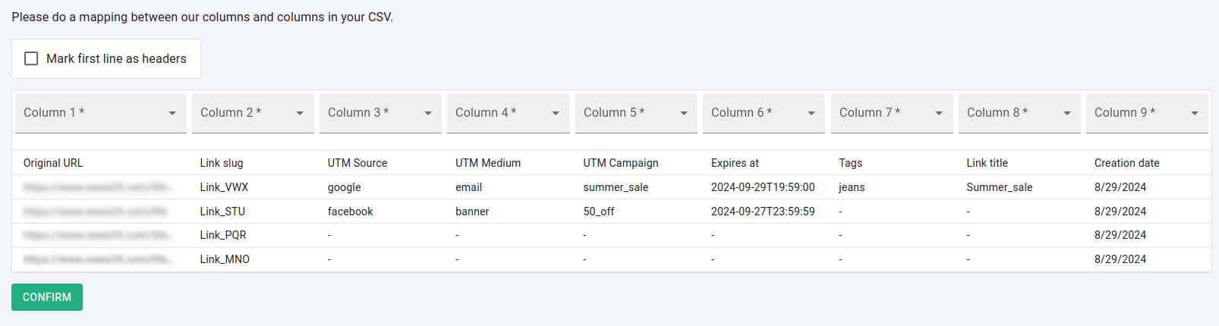Screen dimensions: 1219x326
Task: Click the Link_VWX slug cell
Action: 224,187
